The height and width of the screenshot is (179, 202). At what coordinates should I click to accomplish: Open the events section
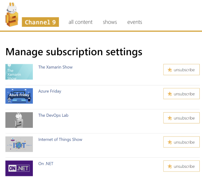135,22
